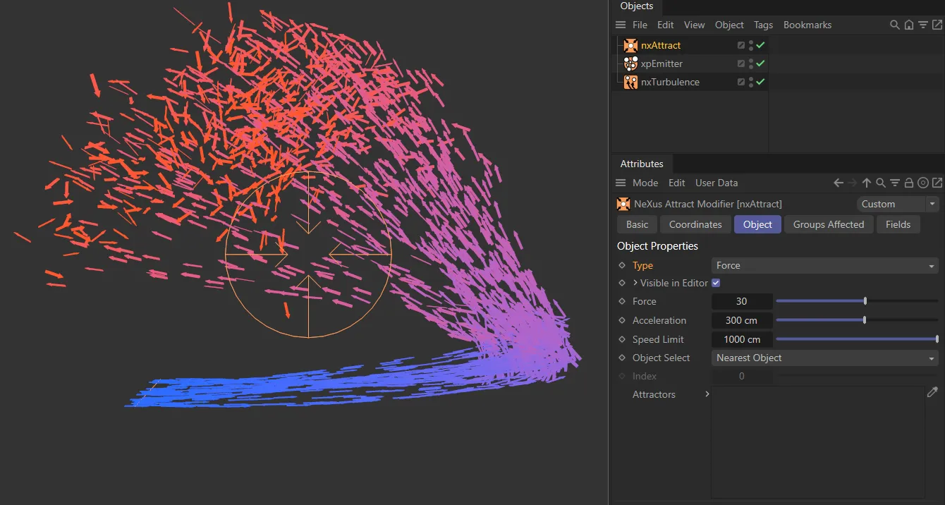This screenshot has width=945, height=505.
Task: Toggle the green enable checkmark on xpEmitter
Action: (x=760, y=63)
